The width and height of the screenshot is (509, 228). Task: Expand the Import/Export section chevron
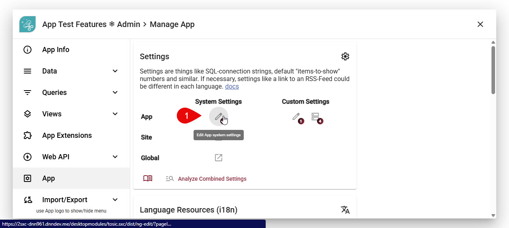tap(115, 200)
